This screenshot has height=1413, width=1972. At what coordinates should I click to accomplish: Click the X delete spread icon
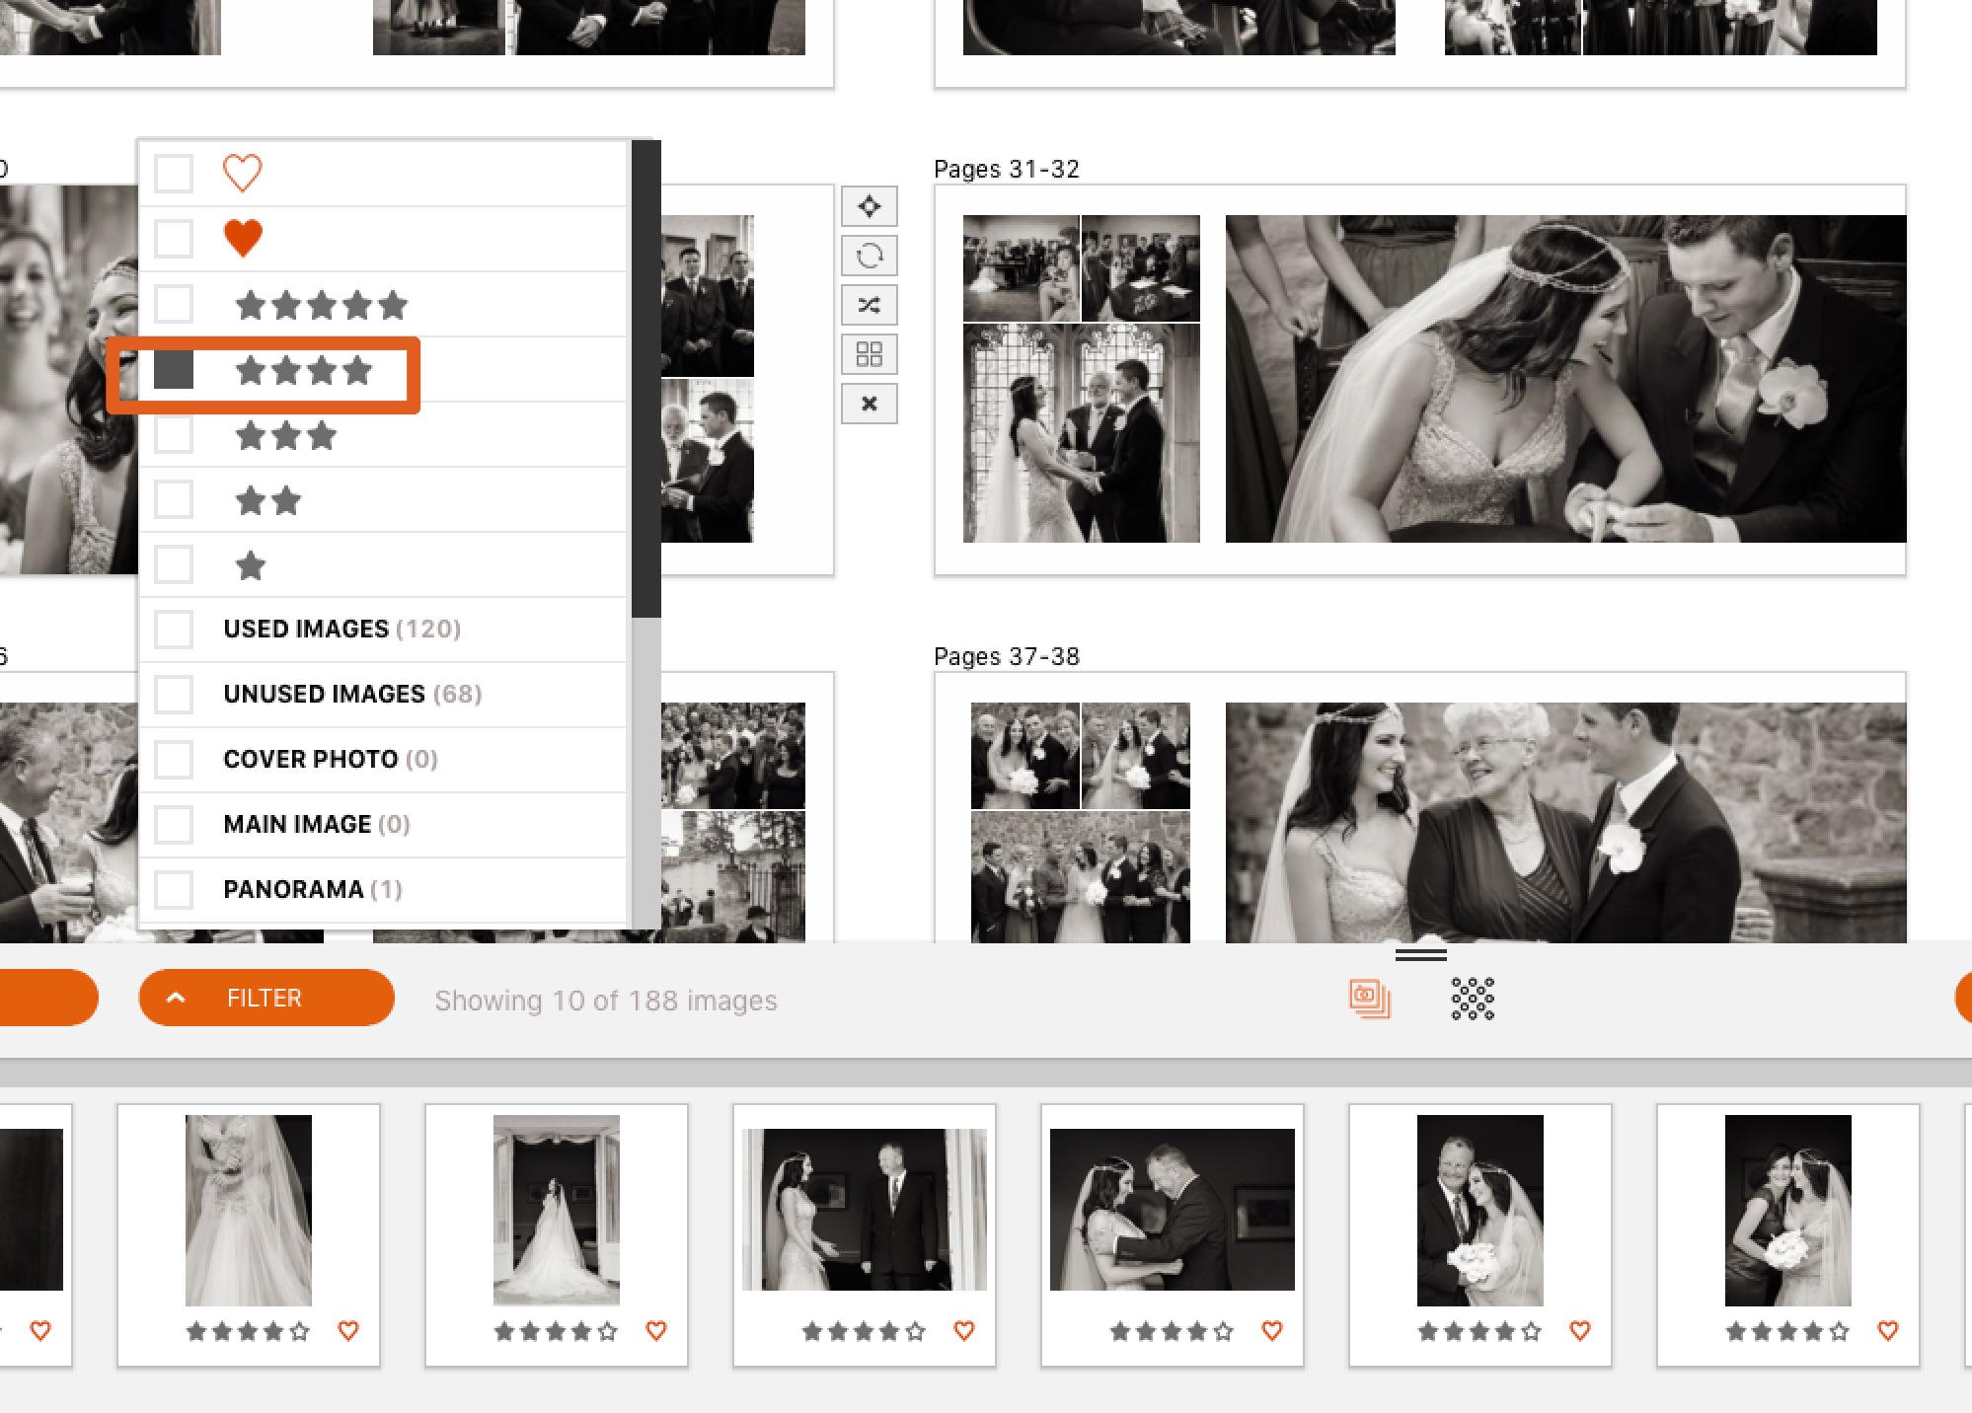click(869, 404)
